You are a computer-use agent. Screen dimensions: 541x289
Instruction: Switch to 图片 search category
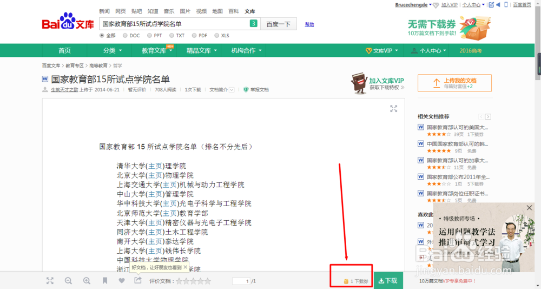coord(185,11)
